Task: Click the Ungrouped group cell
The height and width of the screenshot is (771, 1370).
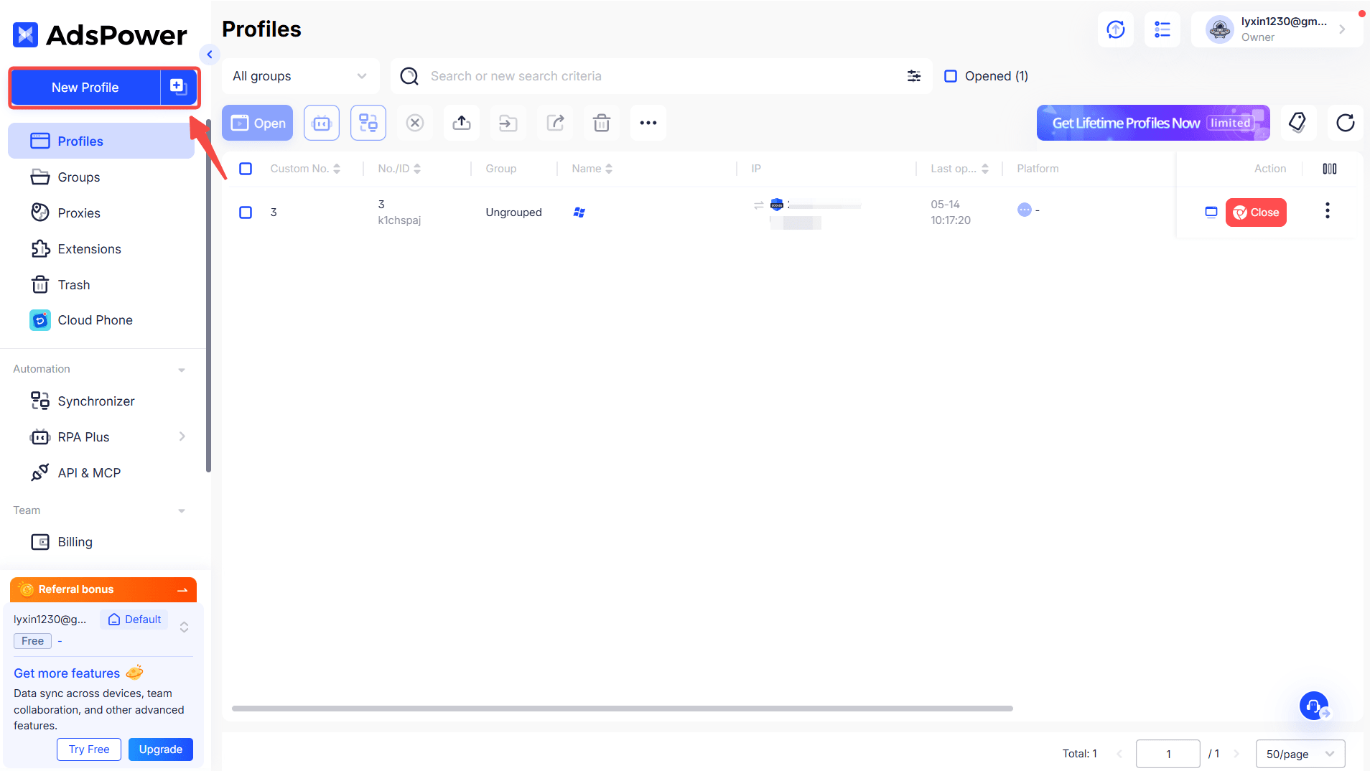Action: [x=513, y=212]
